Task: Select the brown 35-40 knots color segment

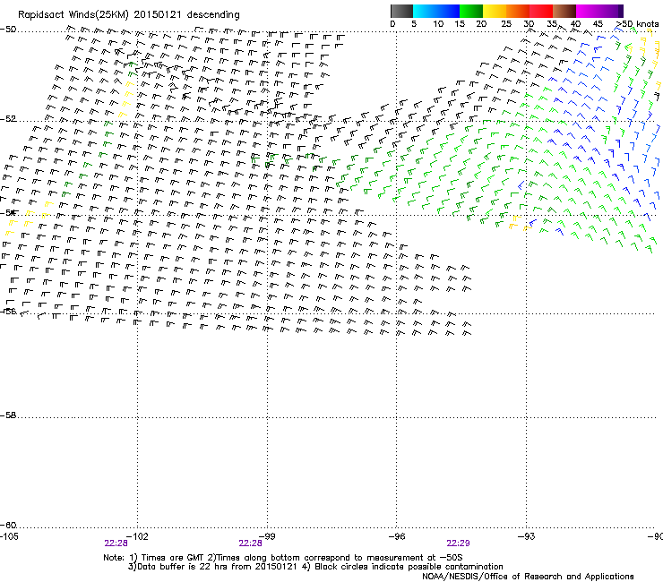Action: [x=564, y=11]
